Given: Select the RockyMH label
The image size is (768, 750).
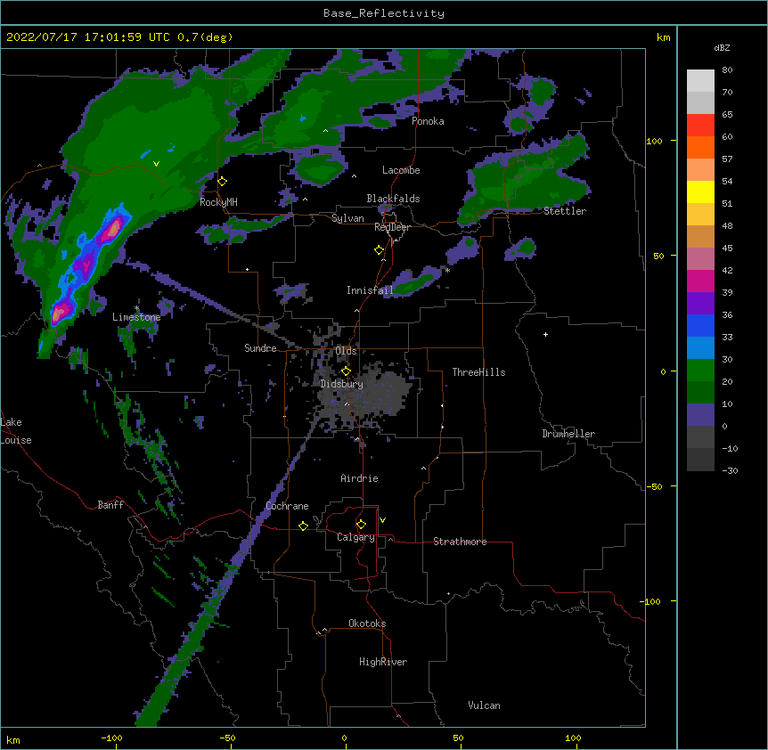Looking at the screenshot, I should [x=218, y=202].
